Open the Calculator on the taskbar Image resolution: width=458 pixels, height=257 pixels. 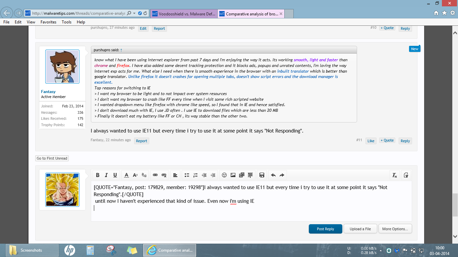90,250
